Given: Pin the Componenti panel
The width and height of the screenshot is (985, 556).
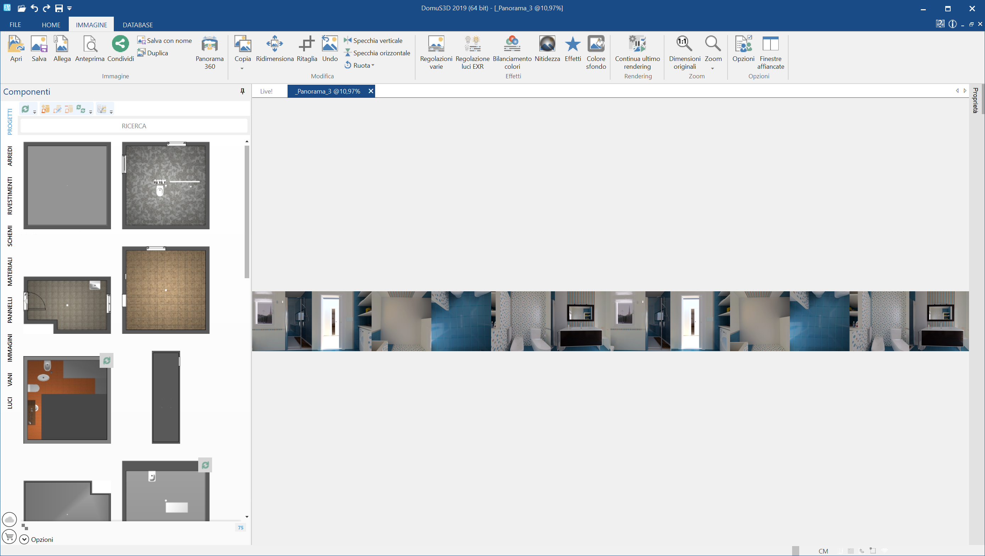Looking at the screenshot, I should click(x=243, y=91).
